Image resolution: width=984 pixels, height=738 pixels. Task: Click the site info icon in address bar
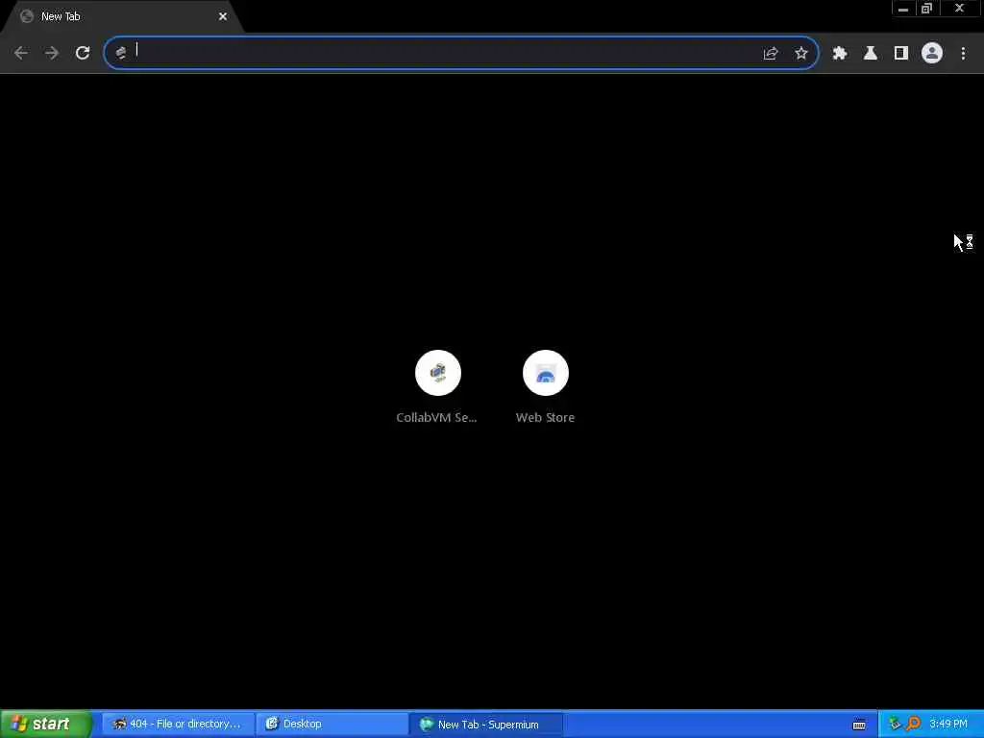[121, 53]
